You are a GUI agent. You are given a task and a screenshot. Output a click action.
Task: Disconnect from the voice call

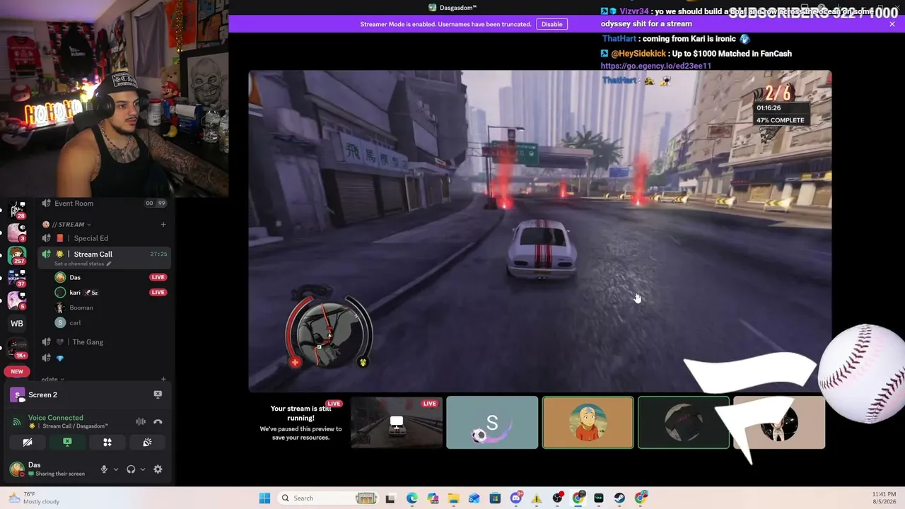pos(158,421)
